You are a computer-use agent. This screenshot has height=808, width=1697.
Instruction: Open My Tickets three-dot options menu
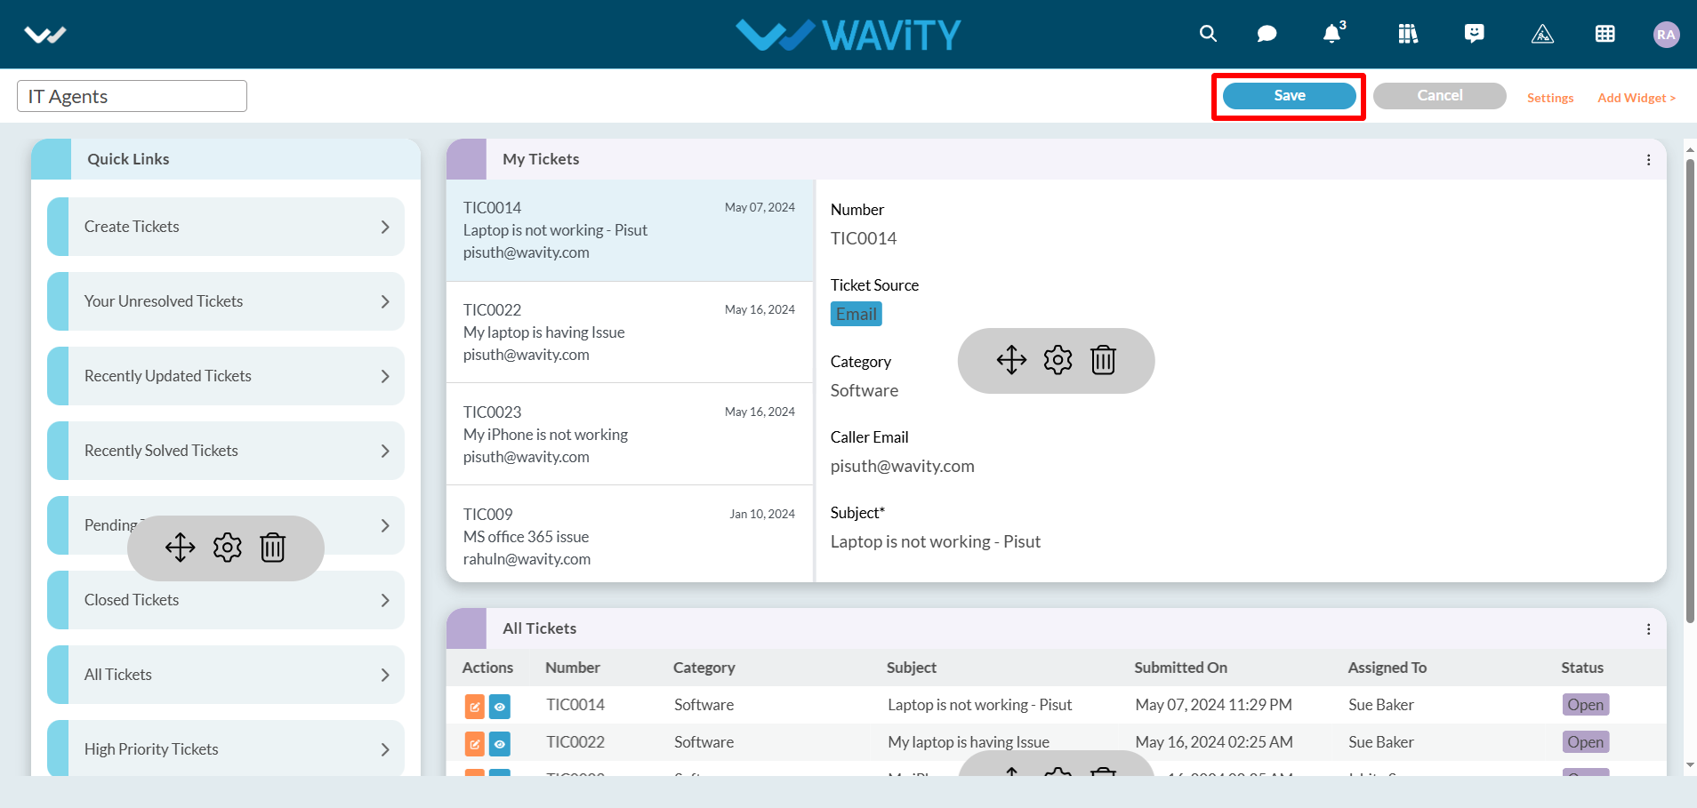(x=1648, y=160)
